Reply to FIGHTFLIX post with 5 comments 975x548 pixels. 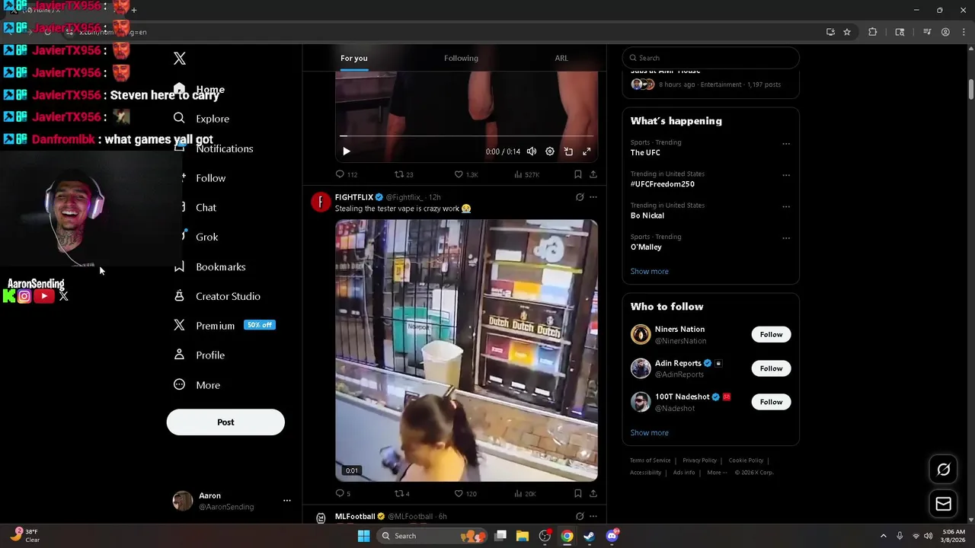click(x=343, y=493)
